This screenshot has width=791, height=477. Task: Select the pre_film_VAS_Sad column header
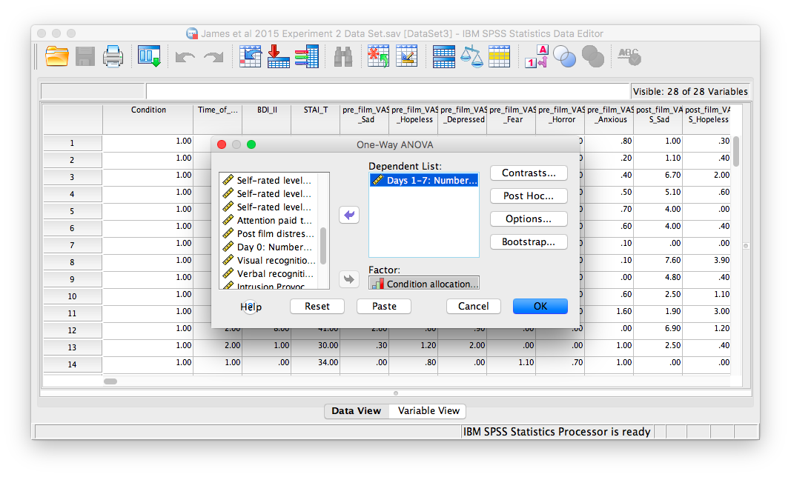[365, 119]
